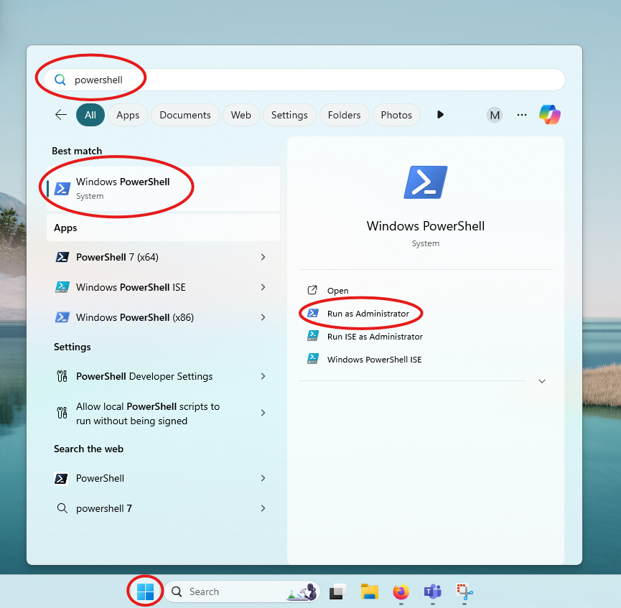The width and height of the screenshot is (621, 608).
Task: Launch Firefox from the taskbar
Action: point(401,591)
